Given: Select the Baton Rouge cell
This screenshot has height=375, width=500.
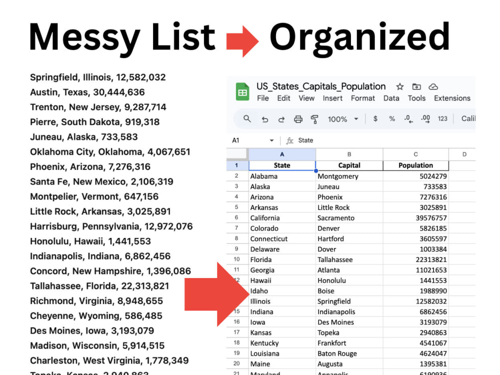Looking at the screenshot, I should pyautogui.click(x=349, y=353).
